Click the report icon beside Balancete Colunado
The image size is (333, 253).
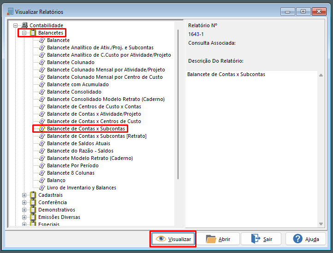pyautogui.click(x=42, y=62)
